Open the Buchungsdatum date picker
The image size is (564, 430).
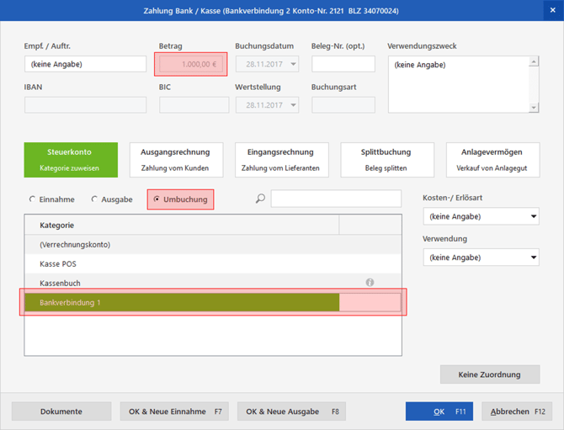(293, 64)
